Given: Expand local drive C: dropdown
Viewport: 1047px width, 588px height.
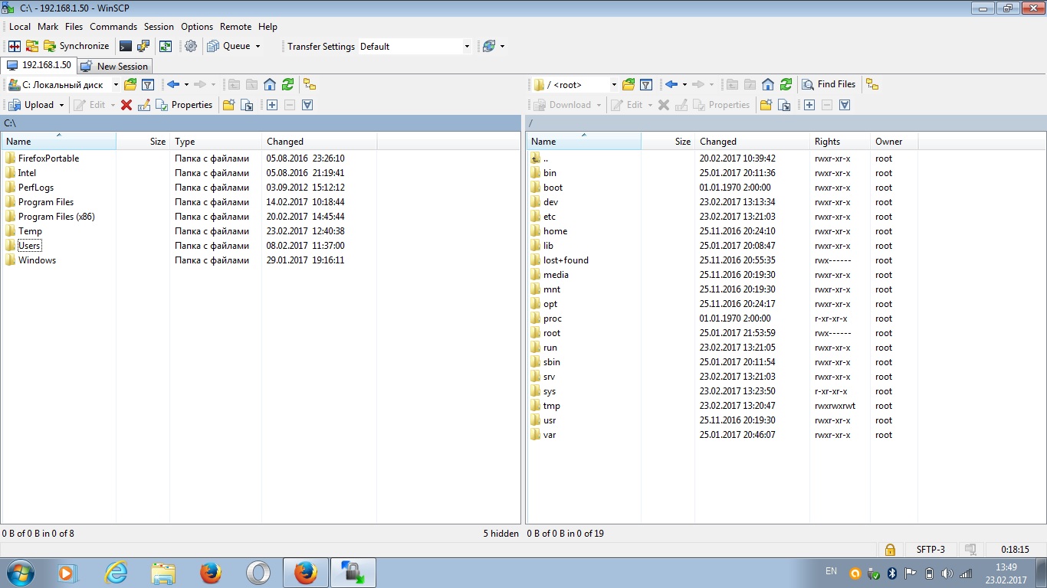Looking at the screenshot, I should coord(116,84).
